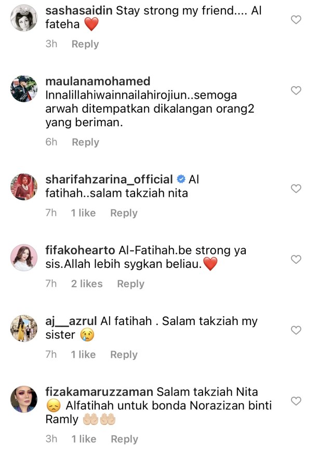Image resolution: width=320 pixels, height=457 pixels.
Task: Like sharifahzarina_official's comment via heart icon
Action: tap(296, 189)
